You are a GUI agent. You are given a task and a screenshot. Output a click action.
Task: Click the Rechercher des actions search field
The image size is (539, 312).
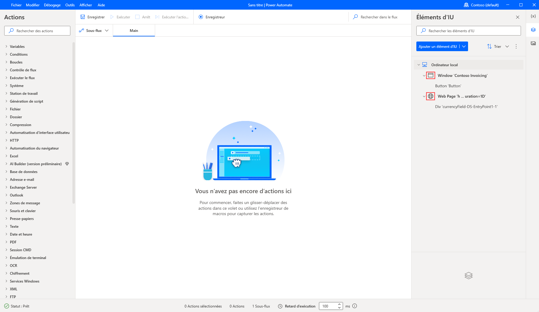(x=37, y=30)
